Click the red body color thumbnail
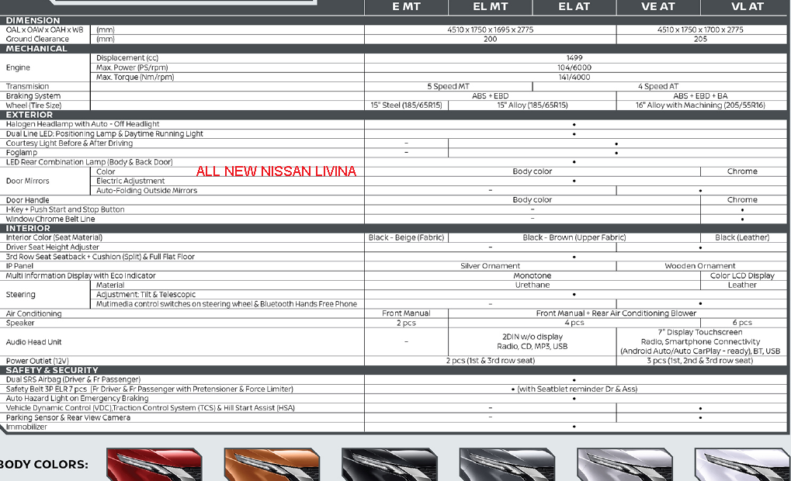791x481 pixels. pyautogui.click(x=154, y=465)
